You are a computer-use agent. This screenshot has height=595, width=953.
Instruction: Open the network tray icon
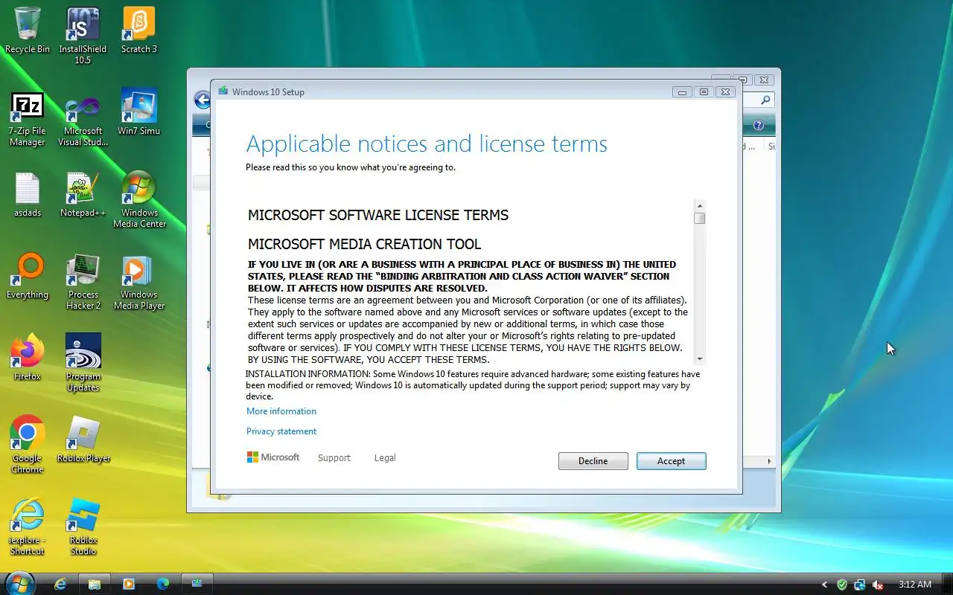pos(860,585)
